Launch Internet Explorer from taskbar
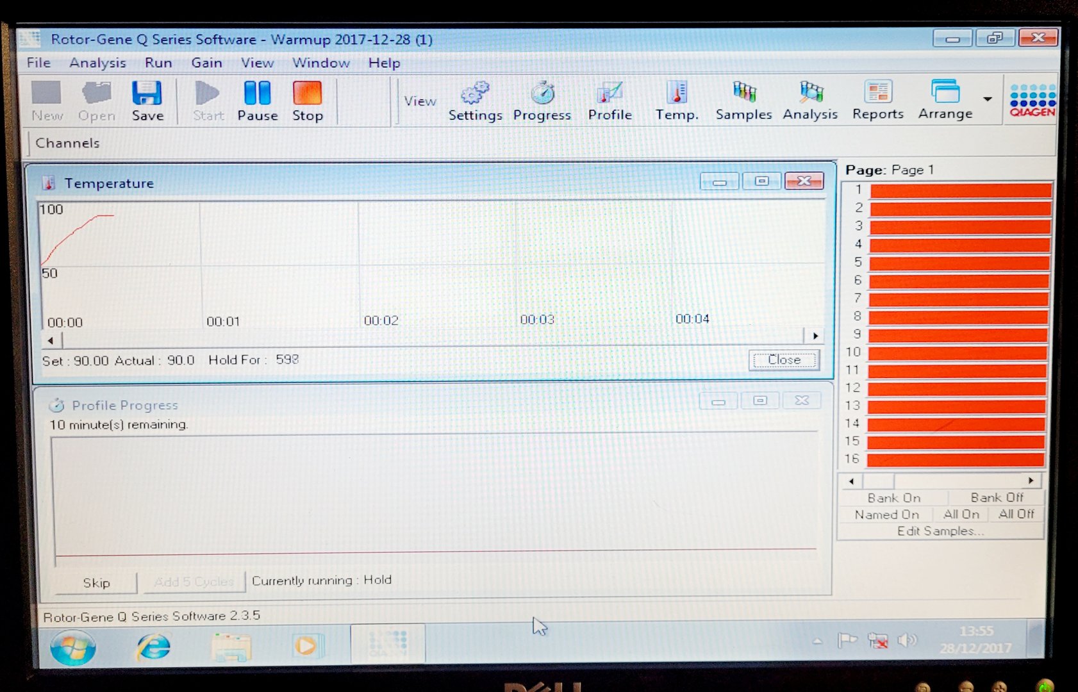1078x692 pixels. pos(153,647)
